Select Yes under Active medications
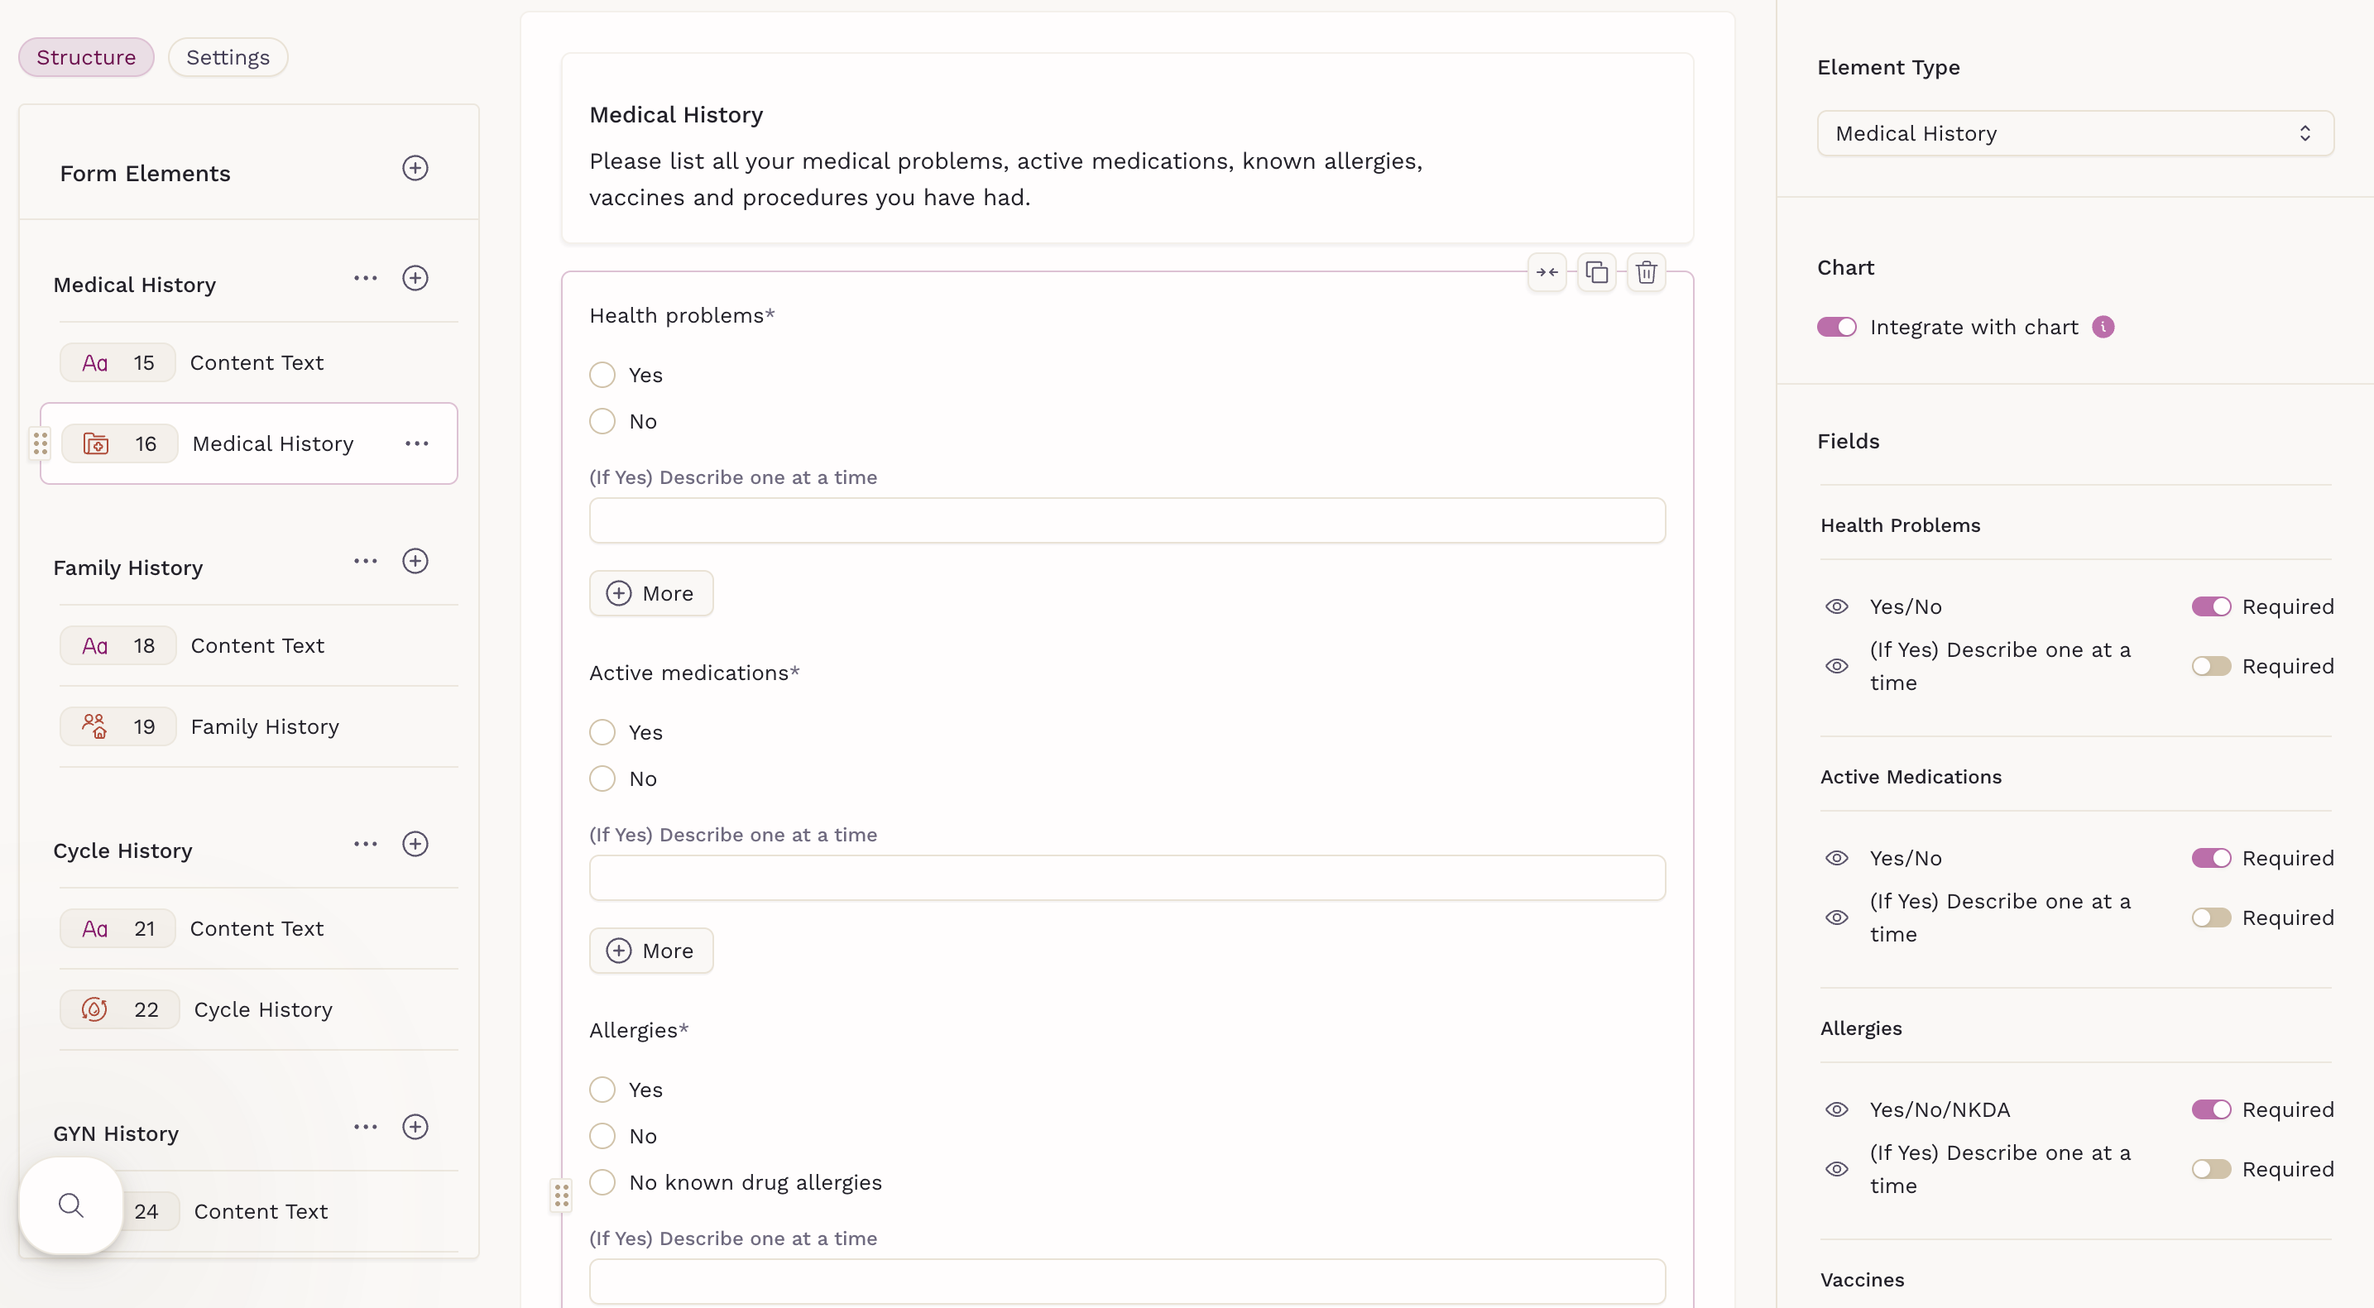Image resolution: width=2374 pixels, height=1308 pixels. (x=602, y=732)
